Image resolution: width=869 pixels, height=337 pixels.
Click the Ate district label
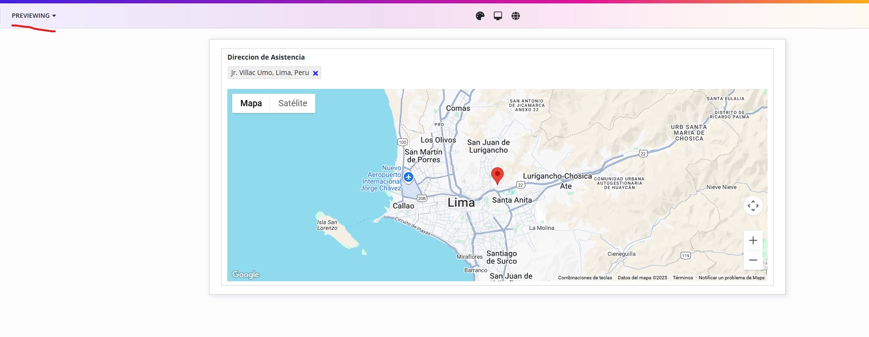(x=566, y=186)
